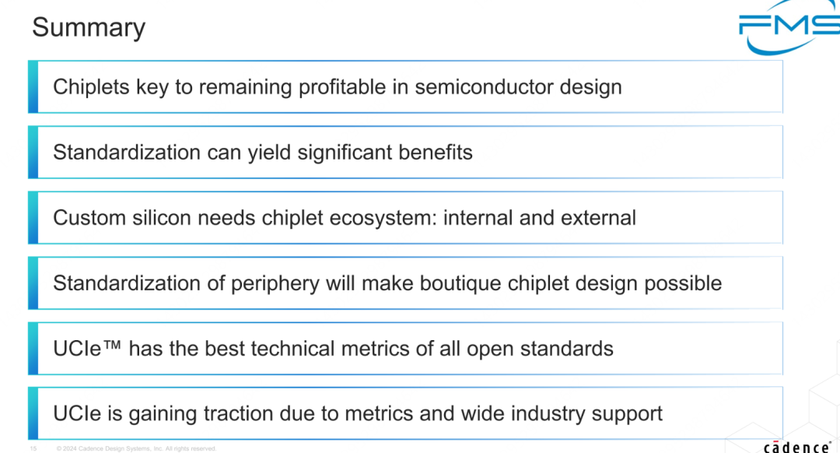Screen dimensions: 840x453
Task: Click the slide number 15
Action: pos(33,448)
